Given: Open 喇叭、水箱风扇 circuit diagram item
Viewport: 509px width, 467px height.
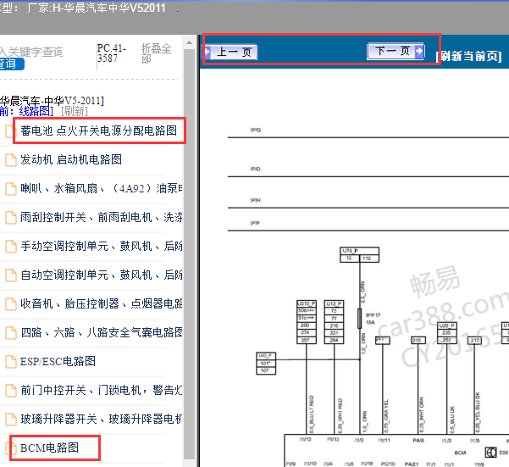Looking at the screenshot, I should pos(102,188).
